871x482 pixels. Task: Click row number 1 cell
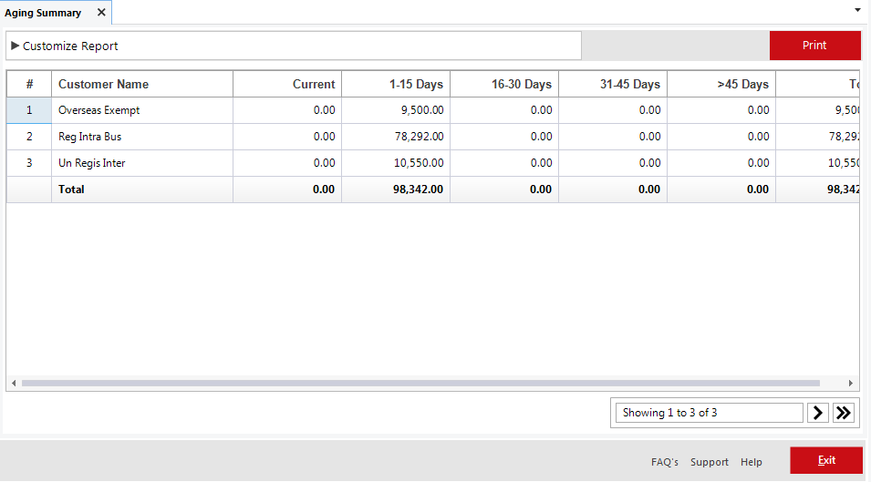29,110
